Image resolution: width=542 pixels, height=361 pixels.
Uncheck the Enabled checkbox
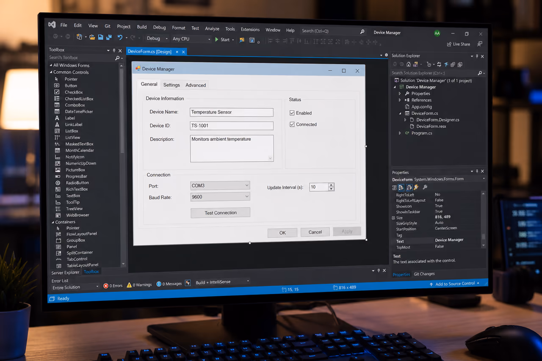click(292, 113)
